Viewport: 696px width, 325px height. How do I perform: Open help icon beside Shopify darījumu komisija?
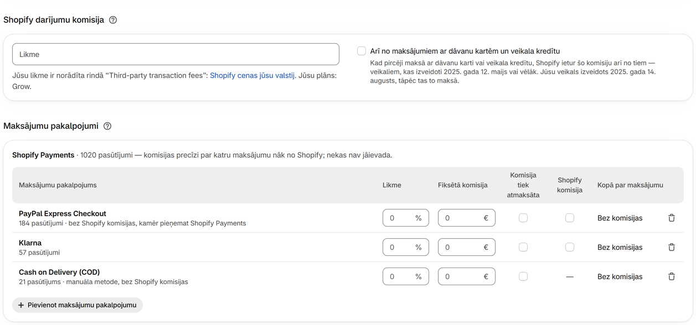(113, 20)
